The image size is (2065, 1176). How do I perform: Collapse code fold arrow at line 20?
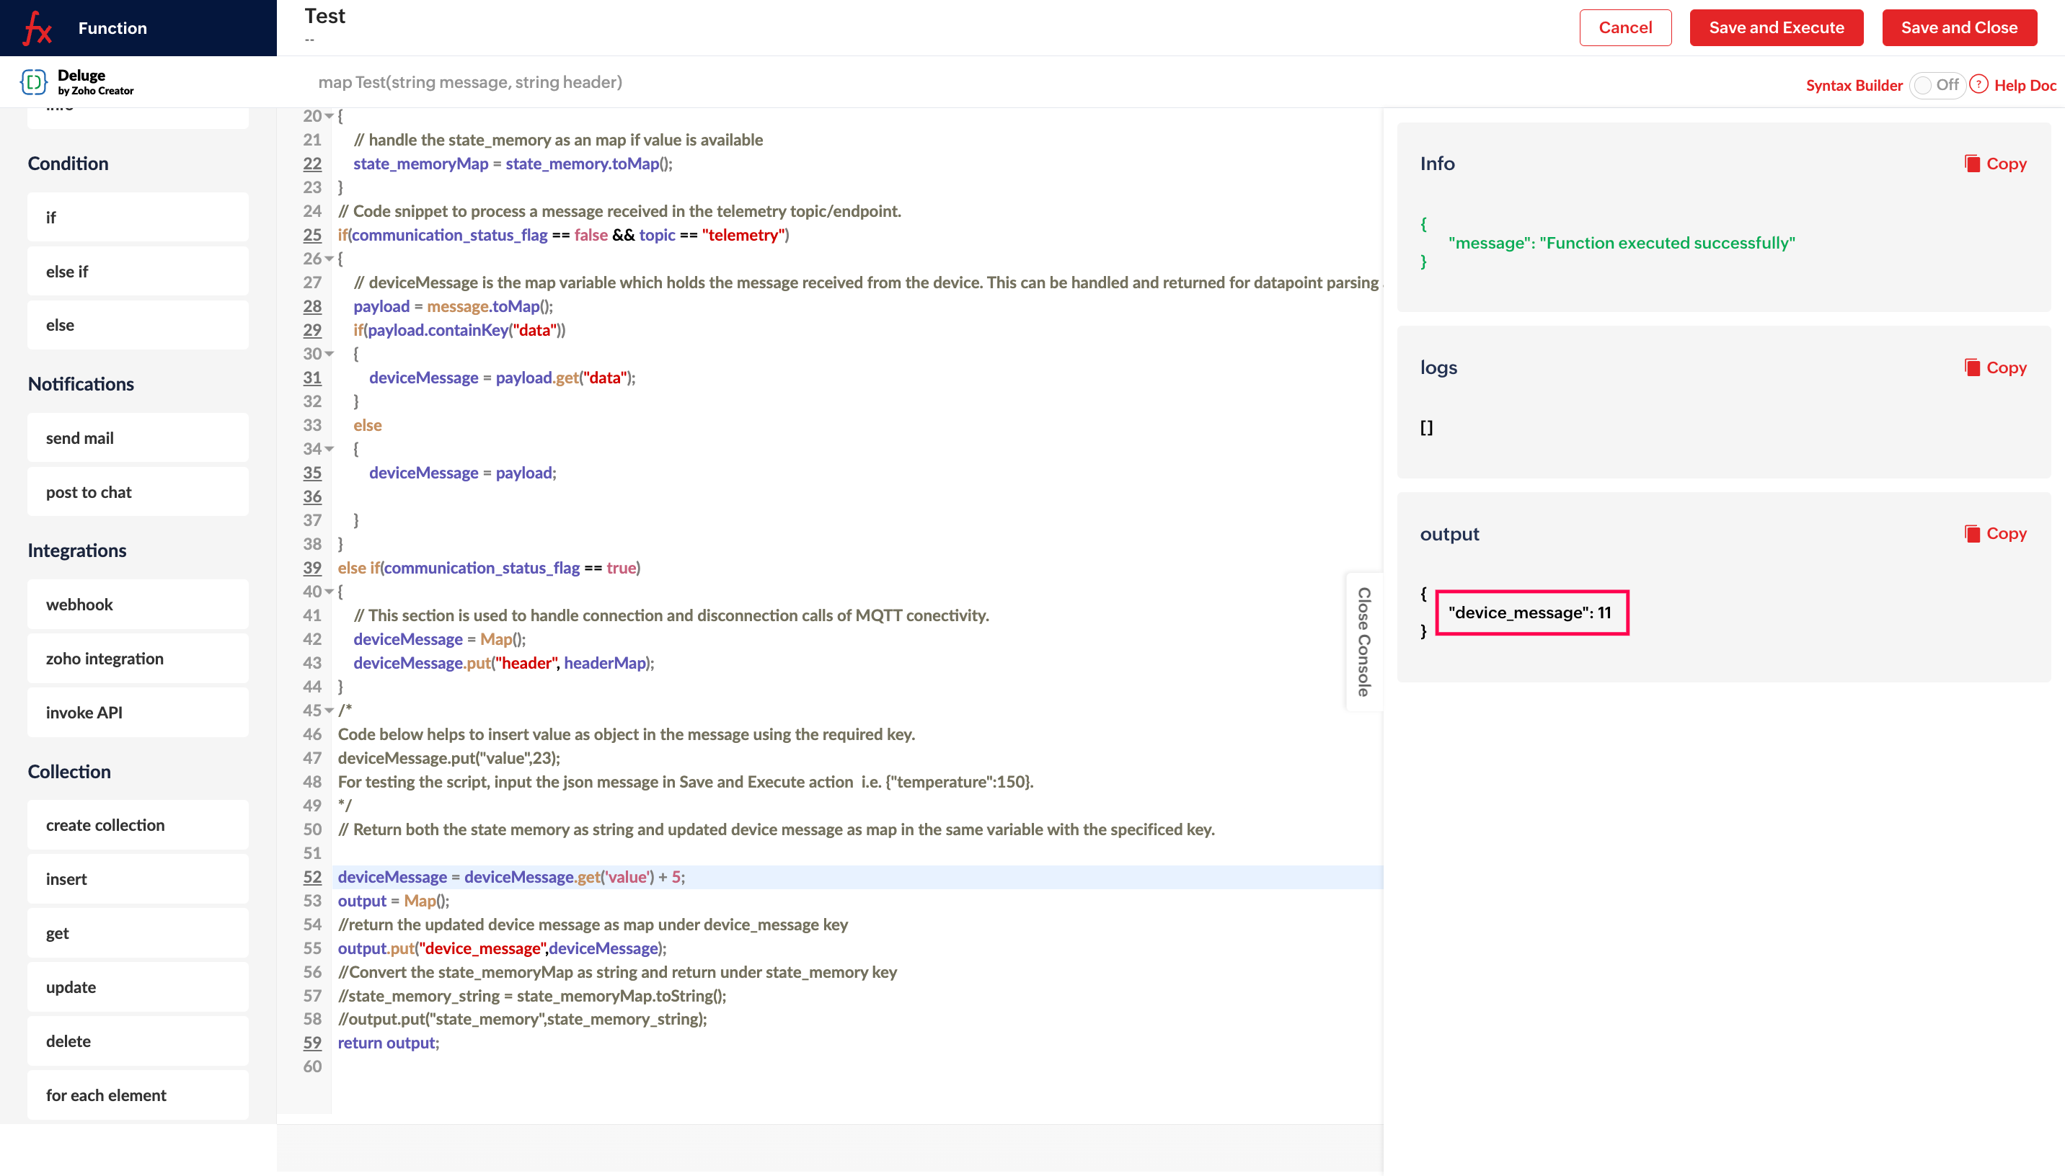pos(330,116)
